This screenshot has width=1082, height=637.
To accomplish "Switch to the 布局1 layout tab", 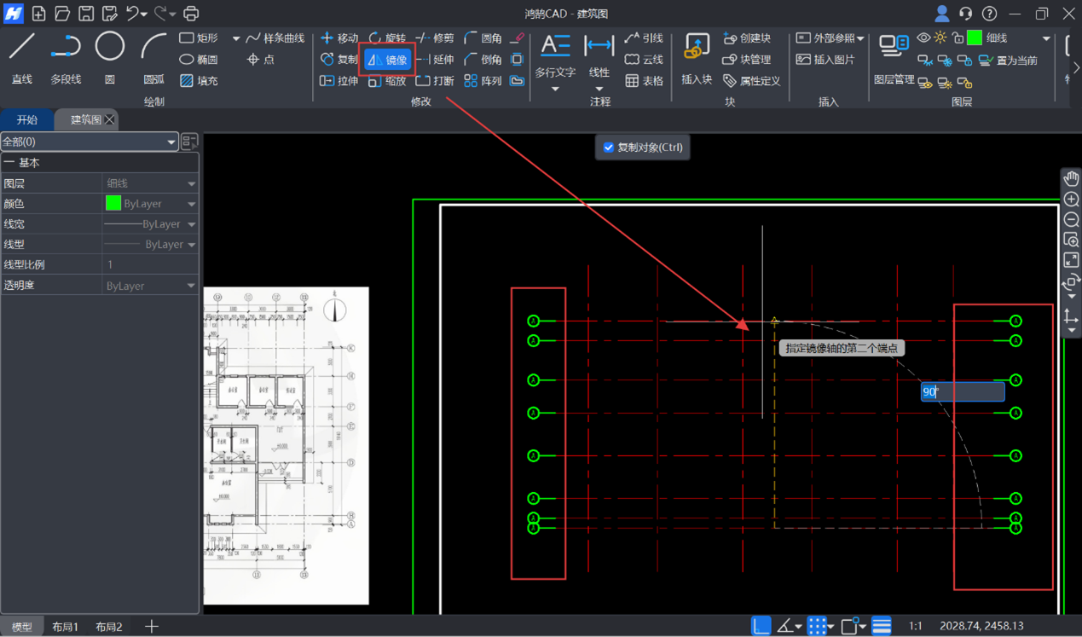I will 66,627.
